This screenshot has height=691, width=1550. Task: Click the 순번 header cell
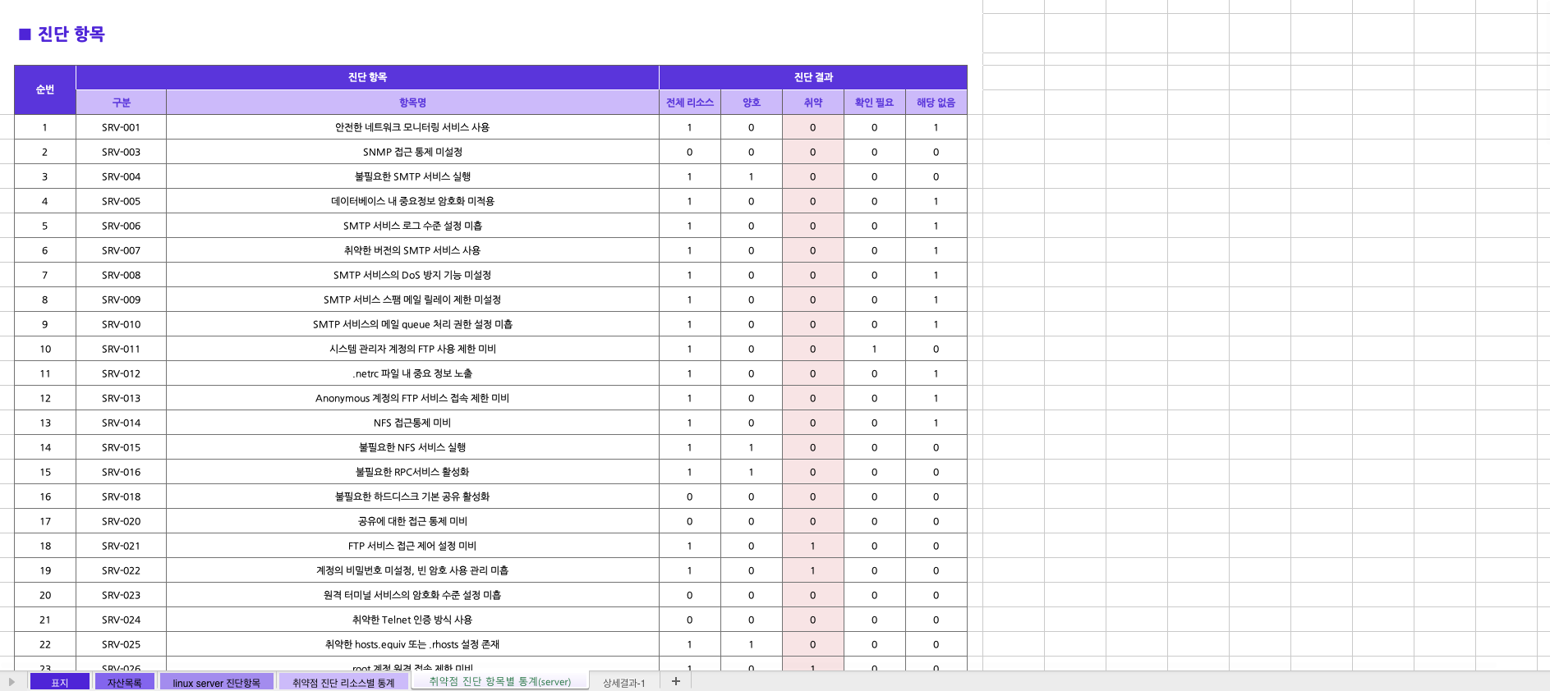point(45,89)
